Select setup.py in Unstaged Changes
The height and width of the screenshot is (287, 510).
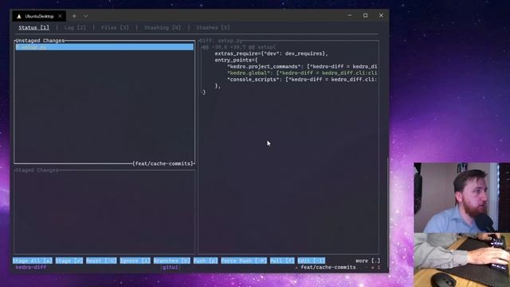pos(104,47)
